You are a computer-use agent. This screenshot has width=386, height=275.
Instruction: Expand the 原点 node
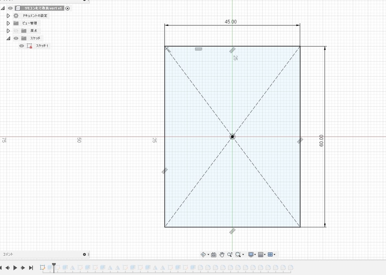[x=8, y=31]
